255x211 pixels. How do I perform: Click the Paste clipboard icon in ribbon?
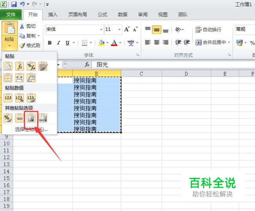coord(9,29)
